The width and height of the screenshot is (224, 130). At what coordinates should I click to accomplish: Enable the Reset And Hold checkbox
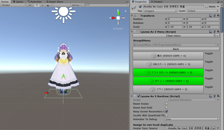coord(166,108)
